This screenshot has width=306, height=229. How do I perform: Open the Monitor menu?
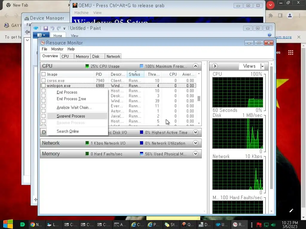pyautogui.click(x=57, y=49)
